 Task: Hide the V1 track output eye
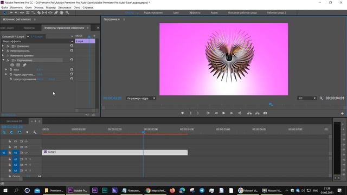coord(26,153)
